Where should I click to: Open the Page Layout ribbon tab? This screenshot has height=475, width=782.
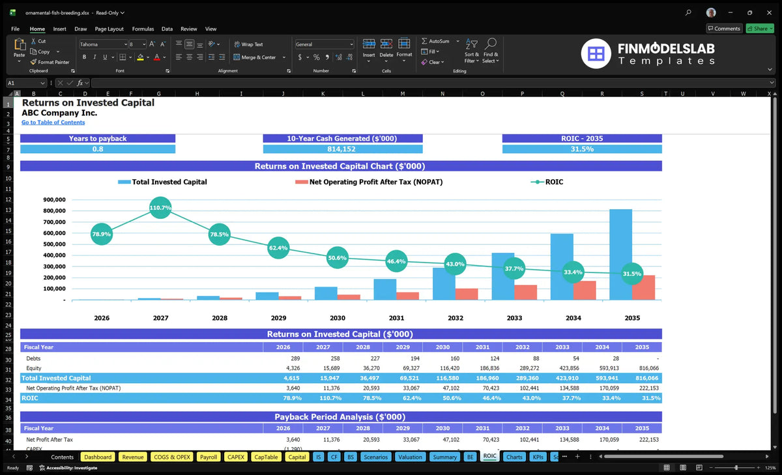coord(109,29)
